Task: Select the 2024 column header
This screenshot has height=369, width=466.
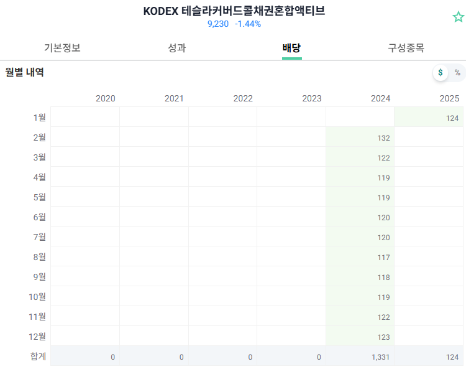Action: pos(380,98)
